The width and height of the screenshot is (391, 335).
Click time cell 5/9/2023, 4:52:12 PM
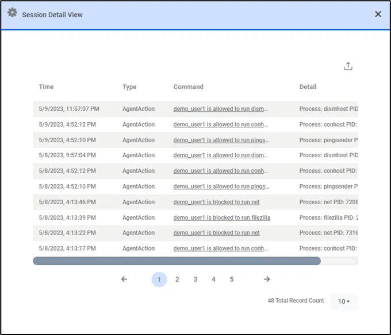[67, 124]
